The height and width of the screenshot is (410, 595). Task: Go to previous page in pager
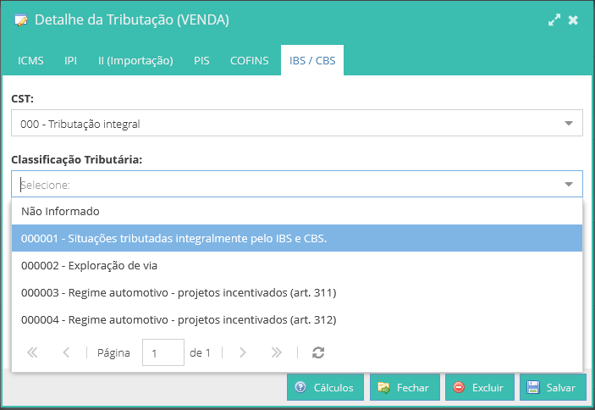[66, 352]
